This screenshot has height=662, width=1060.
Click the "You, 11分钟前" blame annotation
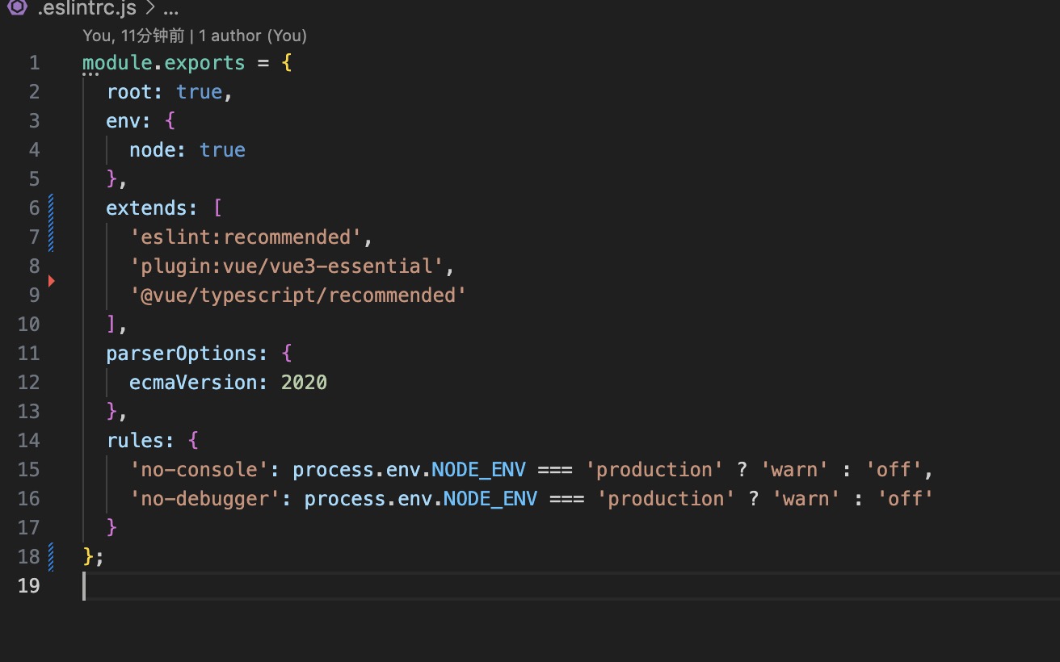click(133, 36)
